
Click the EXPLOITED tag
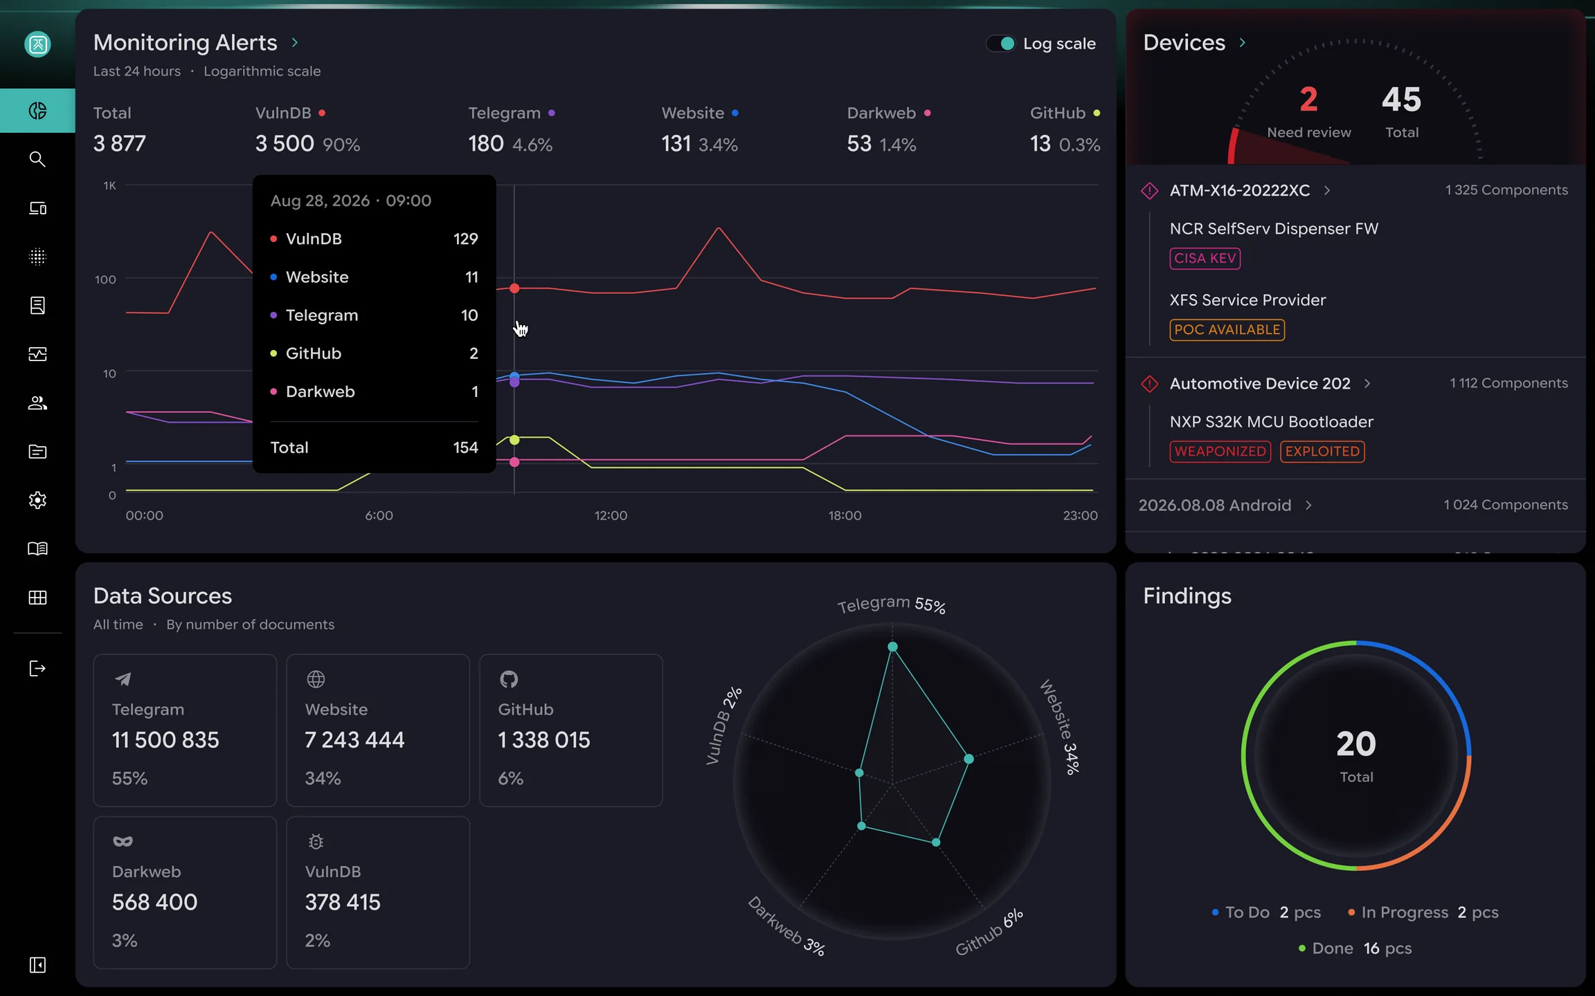pos(1322,452)
